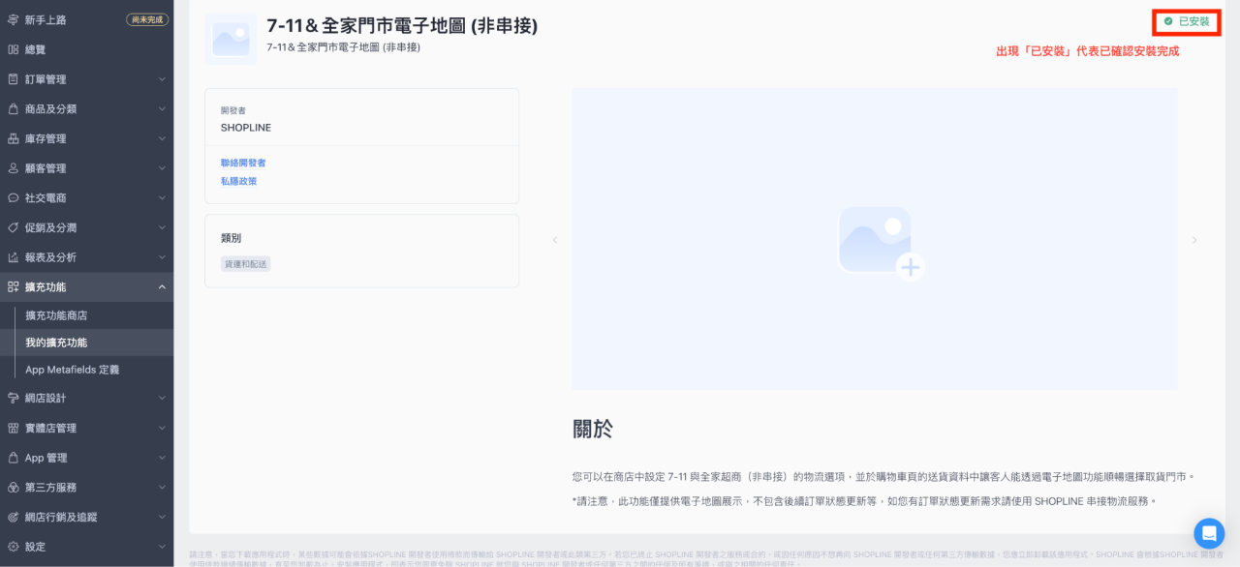
Task: Click the large preview image placeholder
Action: click(x=875, y=239)
